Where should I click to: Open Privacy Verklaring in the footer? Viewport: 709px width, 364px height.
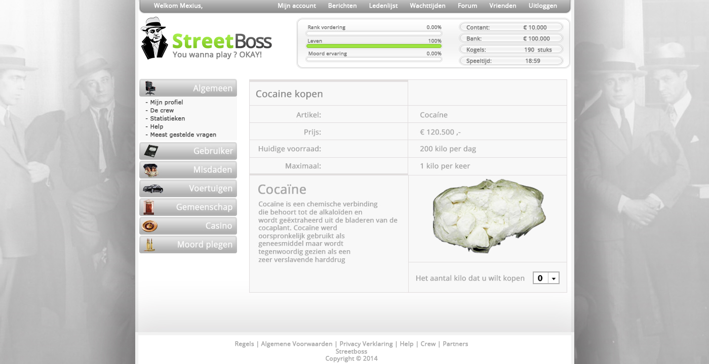(366, 344)
